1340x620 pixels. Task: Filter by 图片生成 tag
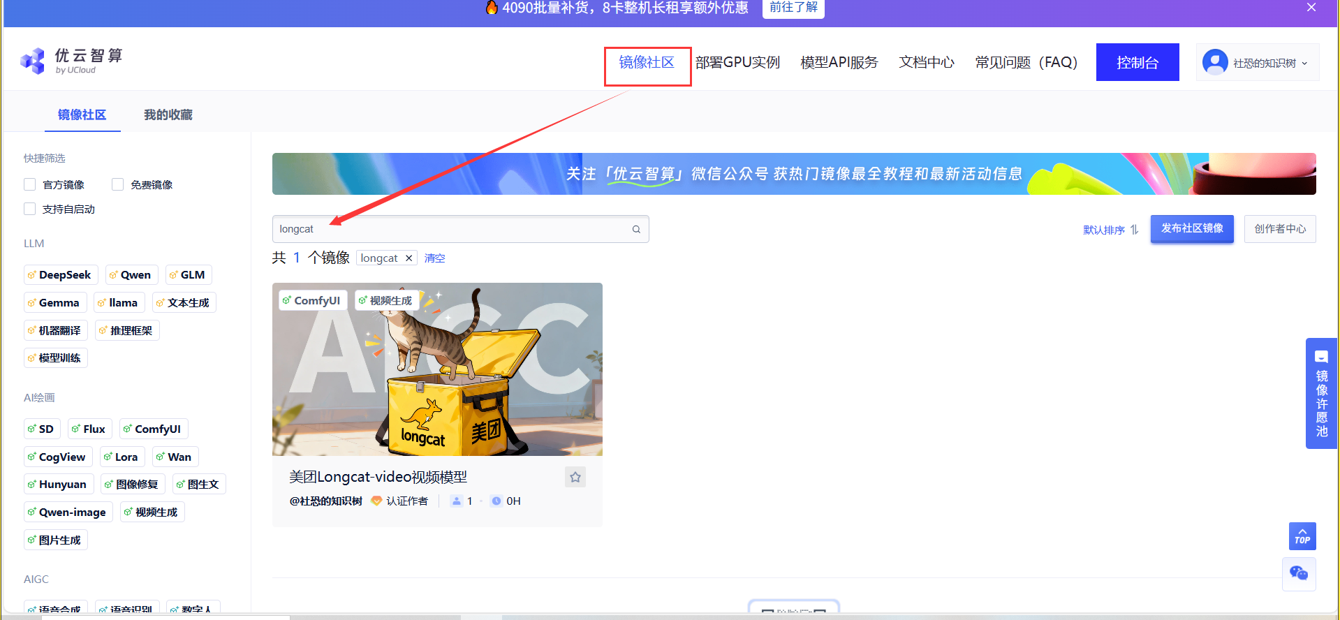[x=56, y=540]
